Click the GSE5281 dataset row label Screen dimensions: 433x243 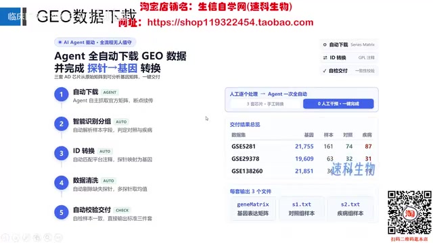tap(244, 146)
